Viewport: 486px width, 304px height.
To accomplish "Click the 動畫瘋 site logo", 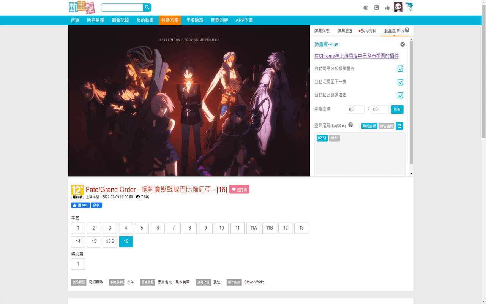I will pos(82,8).
